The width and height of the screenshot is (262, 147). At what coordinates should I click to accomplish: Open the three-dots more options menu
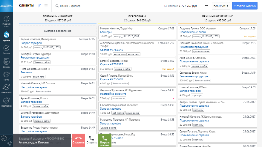(206, 6)
